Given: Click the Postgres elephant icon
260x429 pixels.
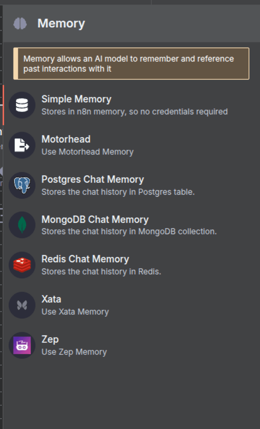Looking at the screenshot, I should [22, 185].
